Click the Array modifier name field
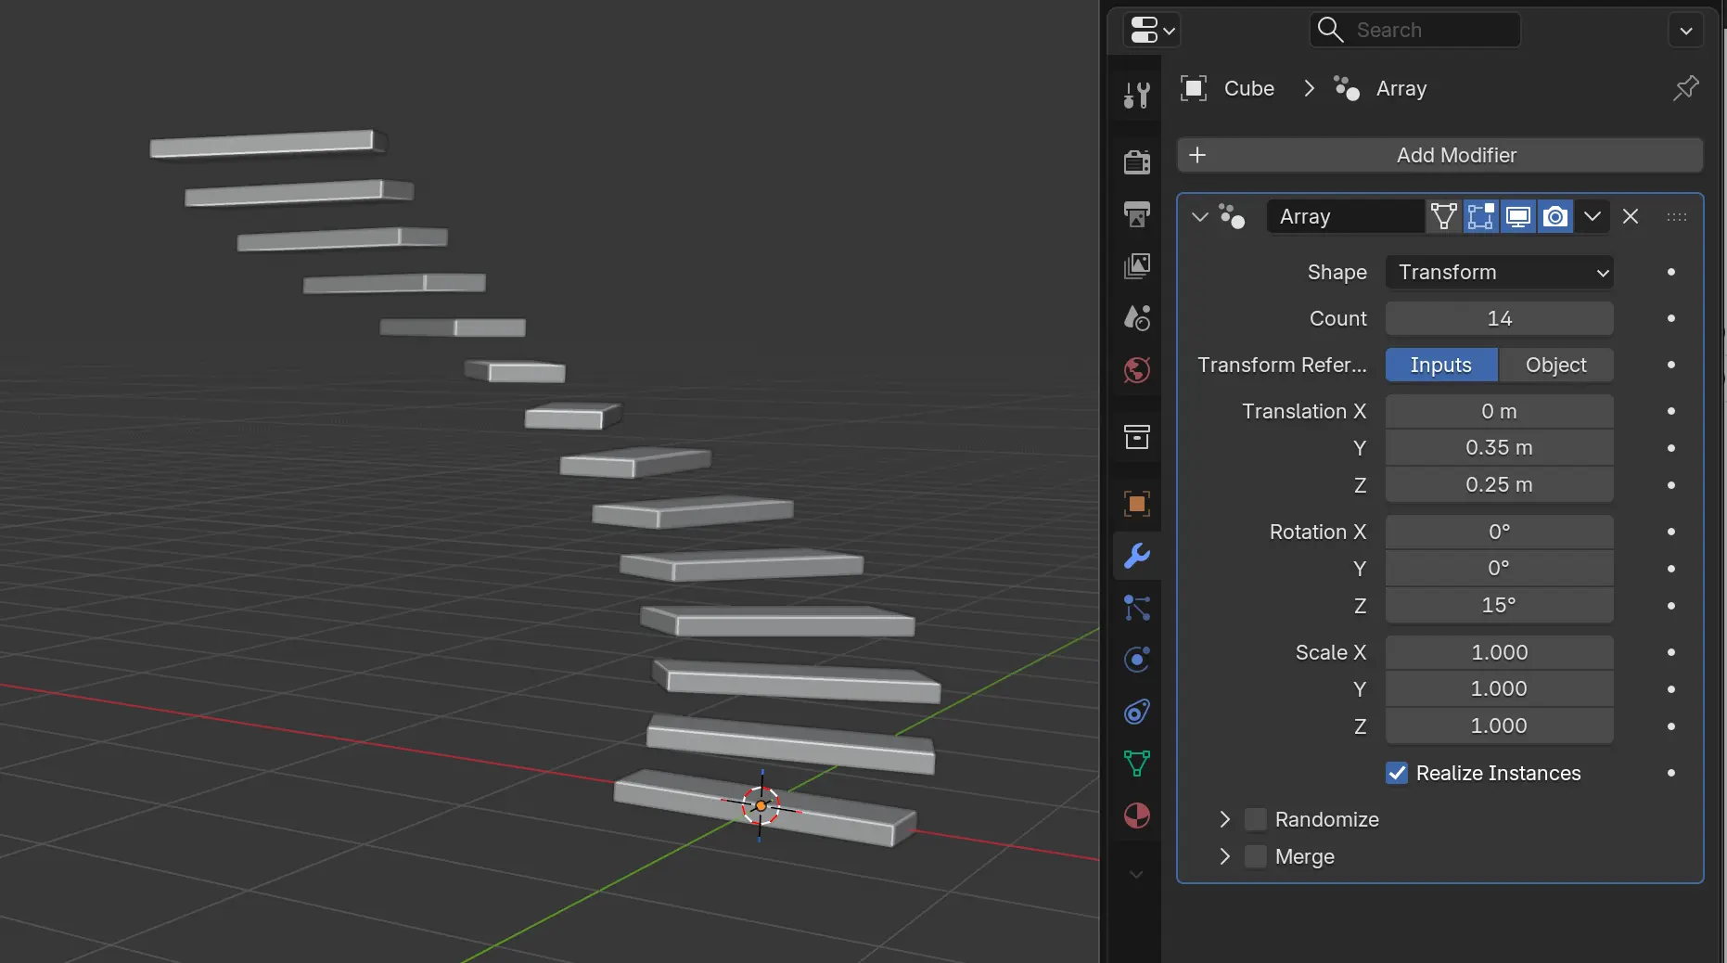1727x963 pixels. (1346, 216)
